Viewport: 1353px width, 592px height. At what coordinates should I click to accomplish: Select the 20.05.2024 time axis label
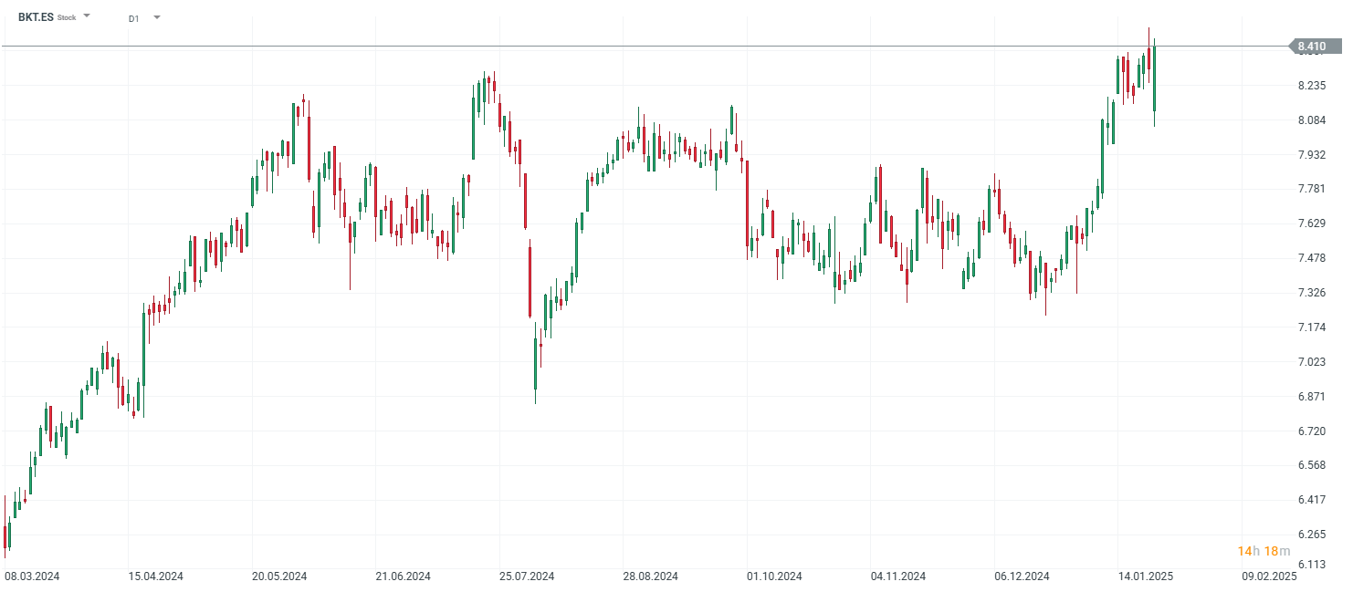279,576
